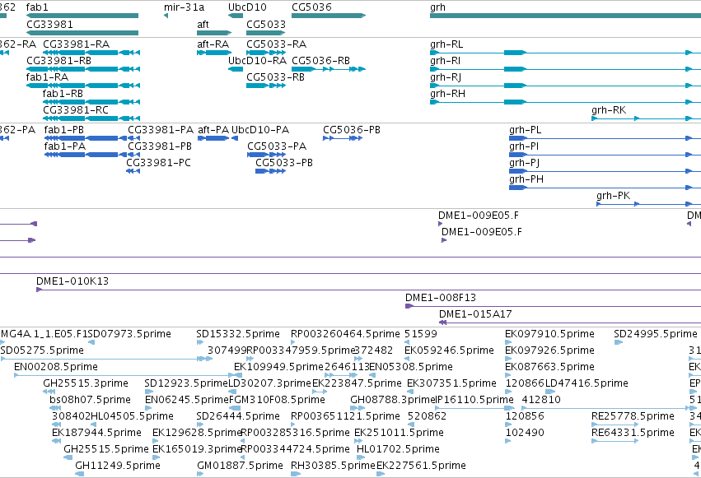Select the grh-PJ protein label
This screenshot has width=701, height=478.
tap(525, 164)
